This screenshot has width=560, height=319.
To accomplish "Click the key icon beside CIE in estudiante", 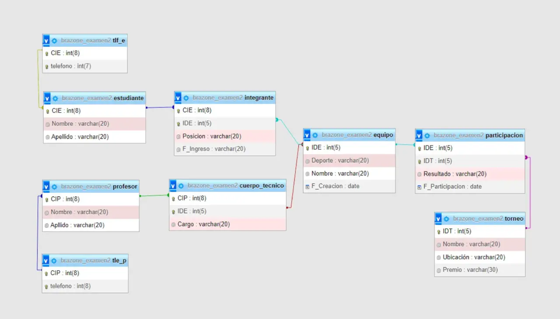I will point(47,111).
